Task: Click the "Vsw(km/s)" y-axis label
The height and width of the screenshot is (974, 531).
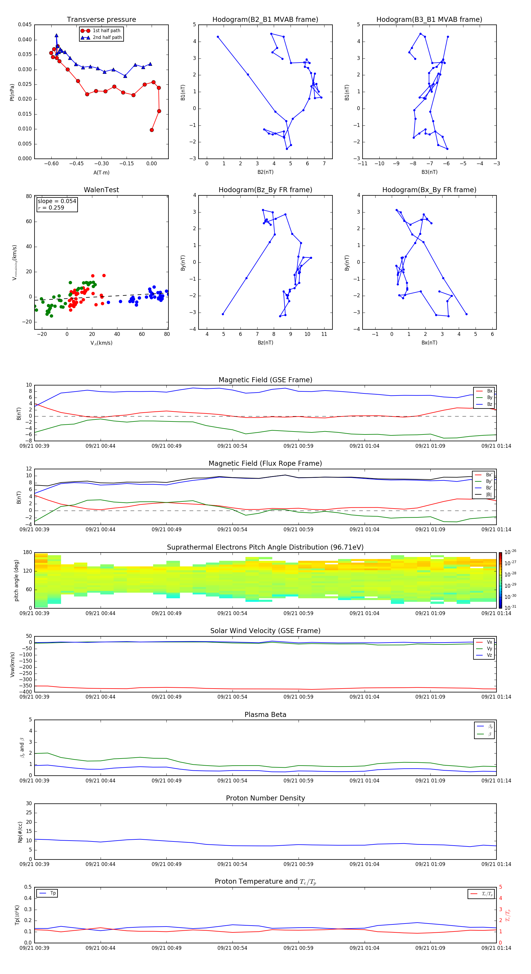Action: pyautogui.click(x=12, y=664)
